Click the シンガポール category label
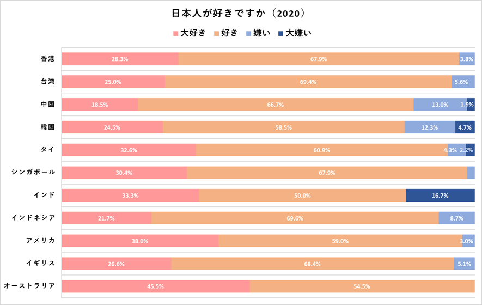Viewport: 482px width, 305px height. (33, 172)
